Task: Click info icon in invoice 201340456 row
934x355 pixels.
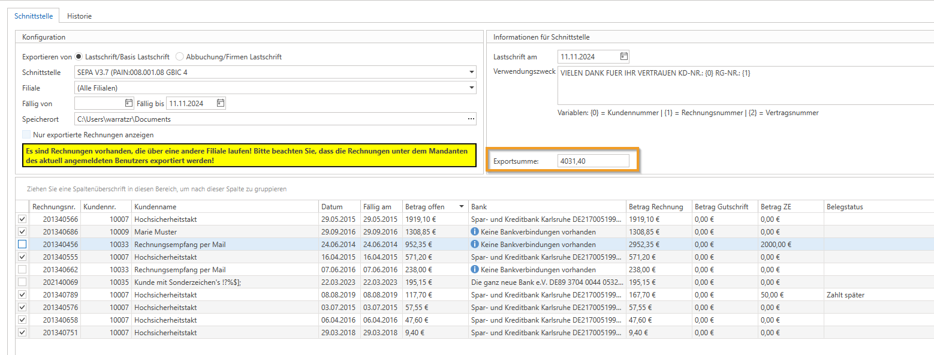Action: (475, 244)
